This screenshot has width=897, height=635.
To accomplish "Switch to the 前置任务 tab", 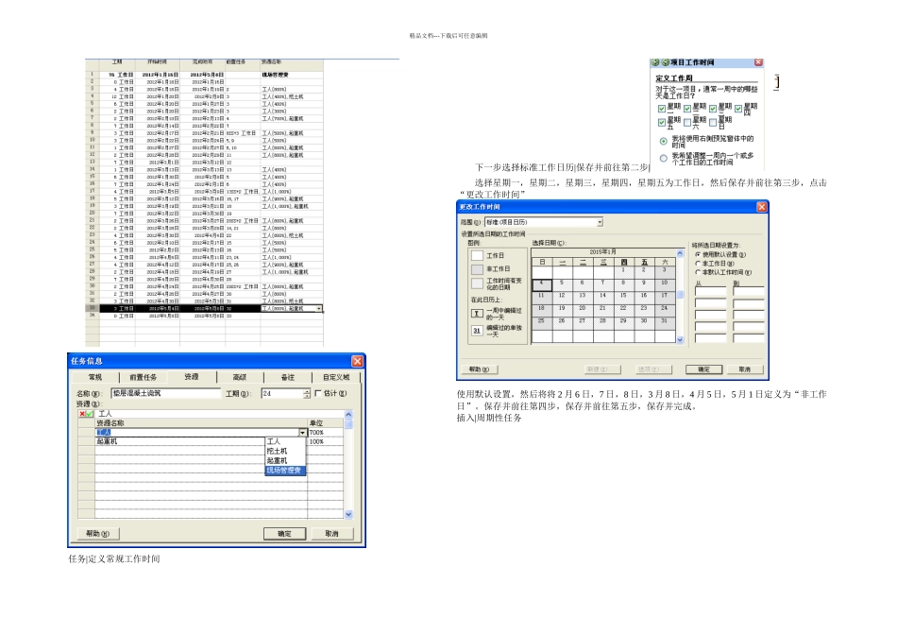I will (x=143, y=377).
